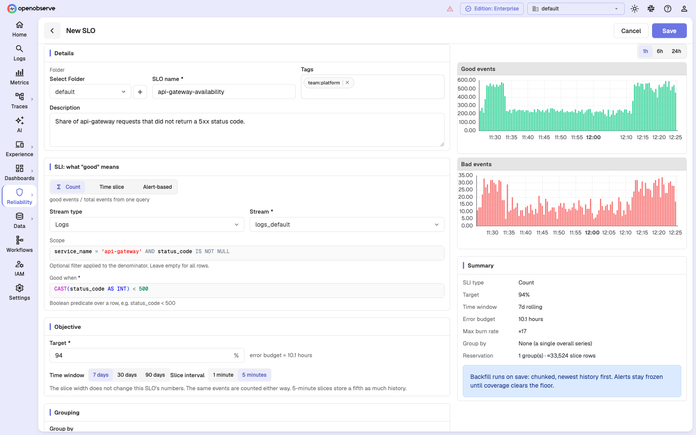The width and height of the screenshot is (696, 435).
Task: Open Logs from the sidebar
Action: click(x=19, y=53)
